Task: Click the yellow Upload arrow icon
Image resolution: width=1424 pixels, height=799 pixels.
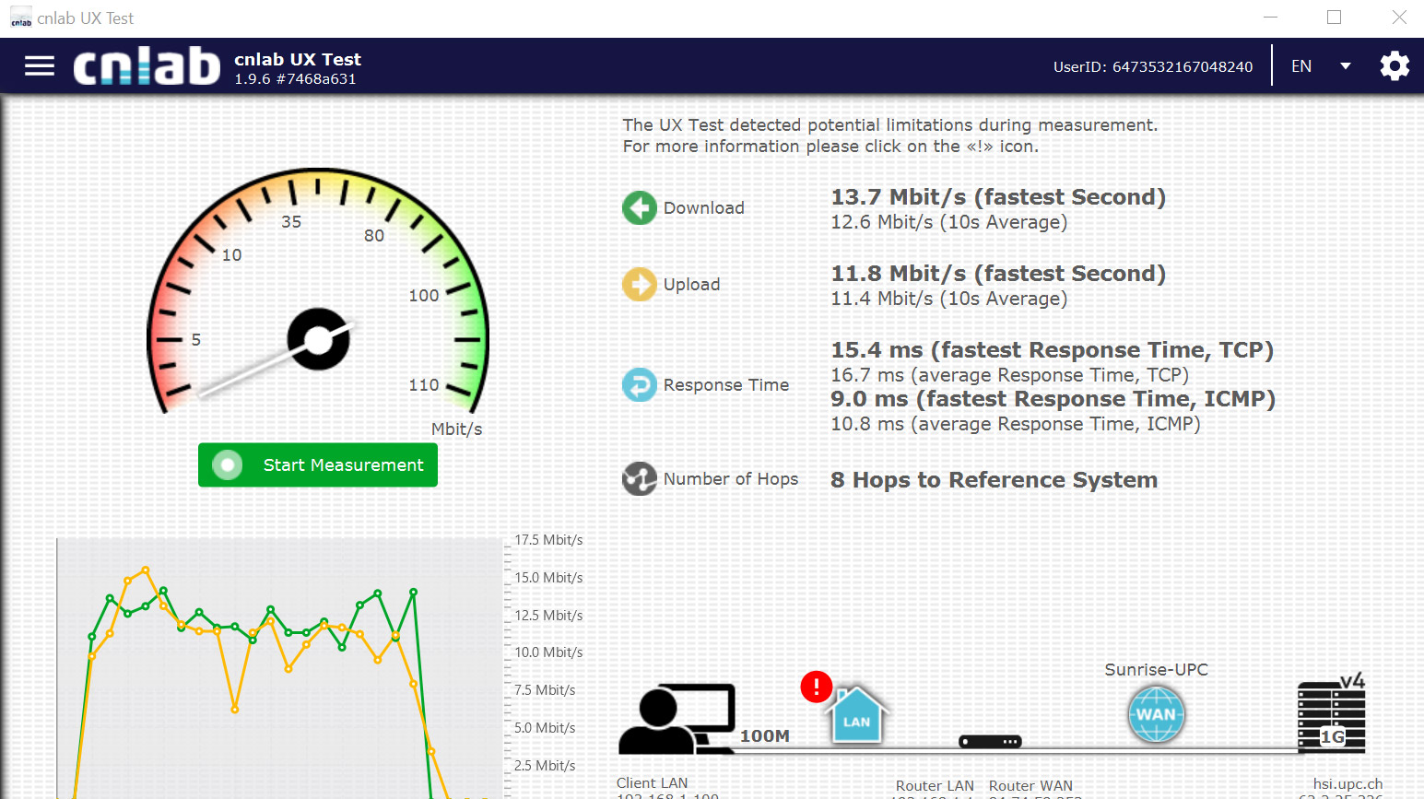Action: coord(640,285)
